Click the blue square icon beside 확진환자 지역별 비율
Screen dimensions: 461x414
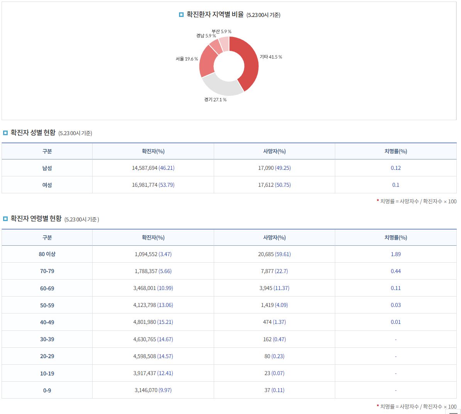coord(181,15)
